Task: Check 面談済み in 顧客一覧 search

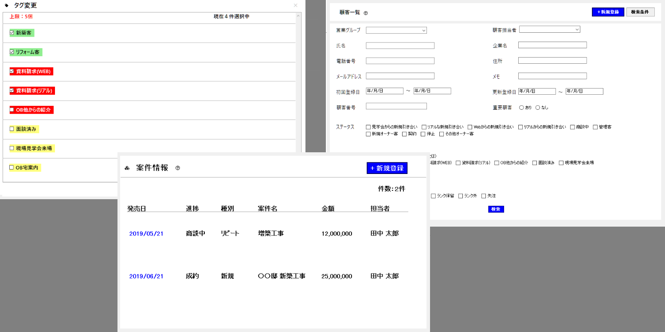Action: pos(535,163)
